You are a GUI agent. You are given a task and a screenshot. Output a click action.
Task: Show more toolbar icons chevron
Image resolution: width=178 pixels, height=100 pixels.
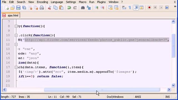175,7
